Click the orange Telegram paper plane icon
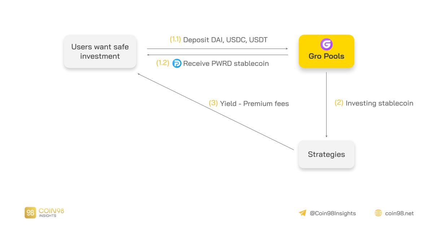 [302, 213]
